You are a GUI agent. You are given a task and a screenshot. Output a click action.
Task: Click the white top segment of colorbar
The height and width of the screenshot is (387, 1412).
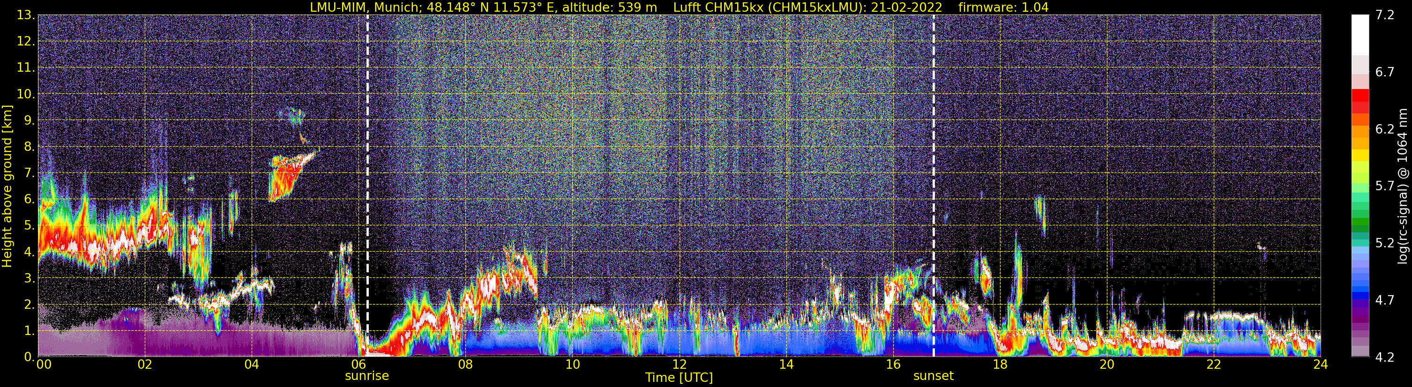[x=1360, y=35]
